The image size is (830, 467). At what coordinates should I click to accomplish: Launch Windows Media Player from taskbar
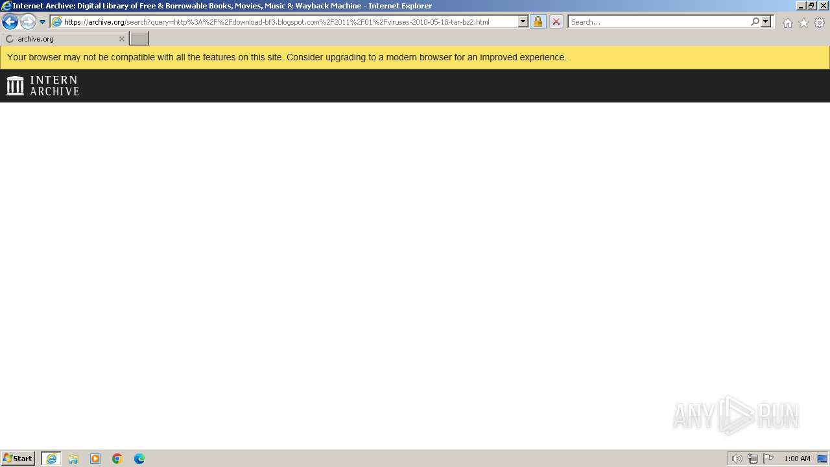(95, 459)
